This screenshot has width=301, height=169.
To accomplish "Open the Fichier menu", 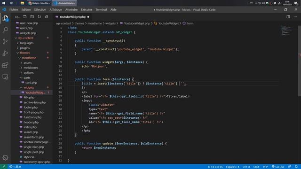I will click(14, 9).
